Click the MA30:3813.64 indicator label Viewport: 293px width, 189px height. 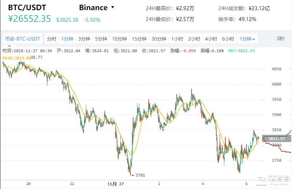coord(17,58)
